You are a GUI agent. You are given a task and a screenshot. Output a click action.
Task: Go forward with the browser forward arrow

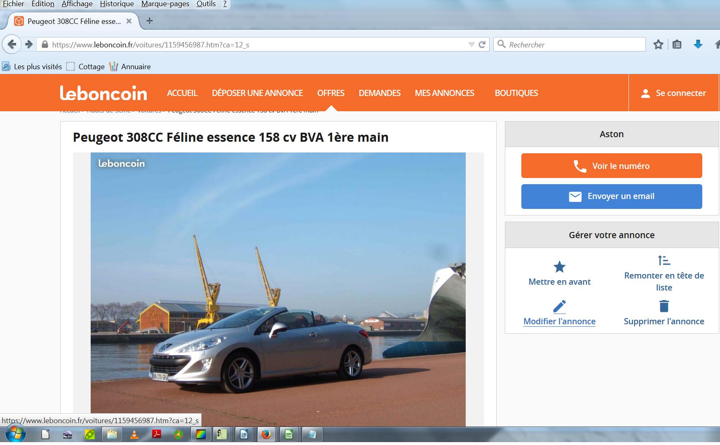(29, 44)
